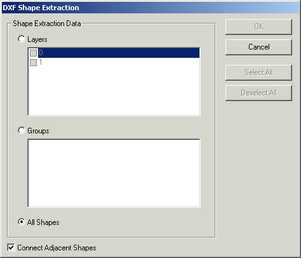Select the Groups radio button
This screenshot has width=301, height=258.
coord(22,130)
